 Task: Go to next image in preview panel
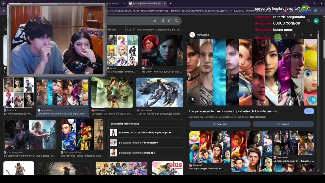point(295,35)
